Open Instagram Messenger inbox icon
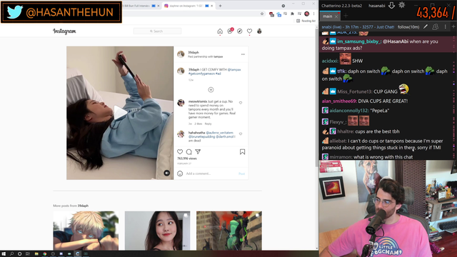Screen dimensions: 457x257 pyautogui.click(x=230, y=31)
